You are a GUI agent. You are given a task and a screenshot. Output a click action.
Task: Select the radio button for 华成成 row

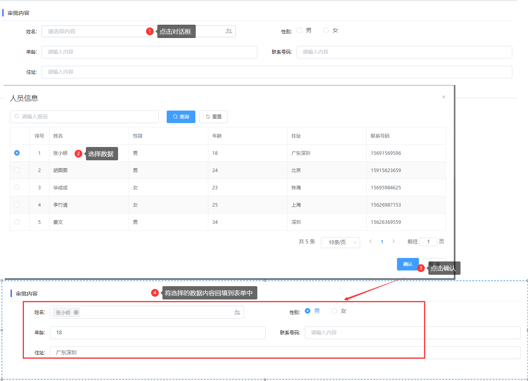click(17, 187)
